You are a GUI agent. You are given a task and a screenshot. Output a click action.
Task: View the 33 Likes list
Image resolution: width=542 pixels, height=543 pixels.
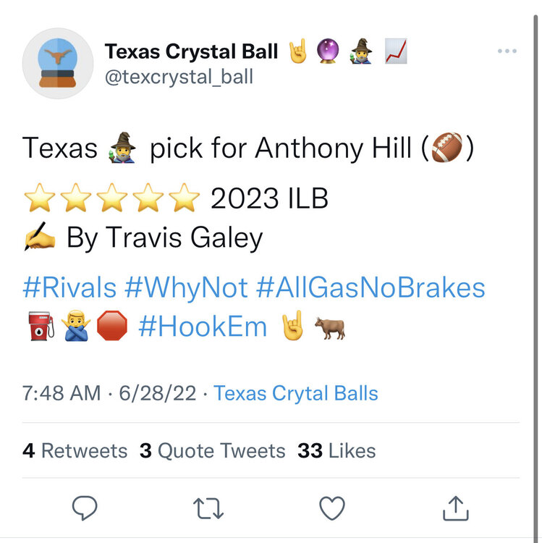(336, 450)
